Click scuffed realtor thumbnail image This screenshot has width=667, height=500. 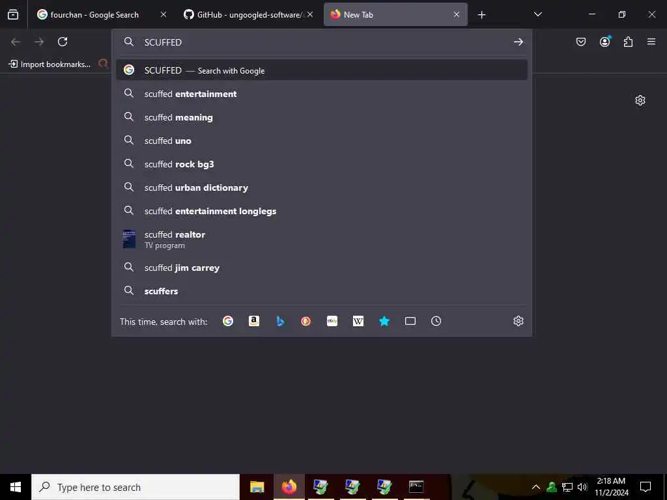pyautogui.click(x=129, y=240)
